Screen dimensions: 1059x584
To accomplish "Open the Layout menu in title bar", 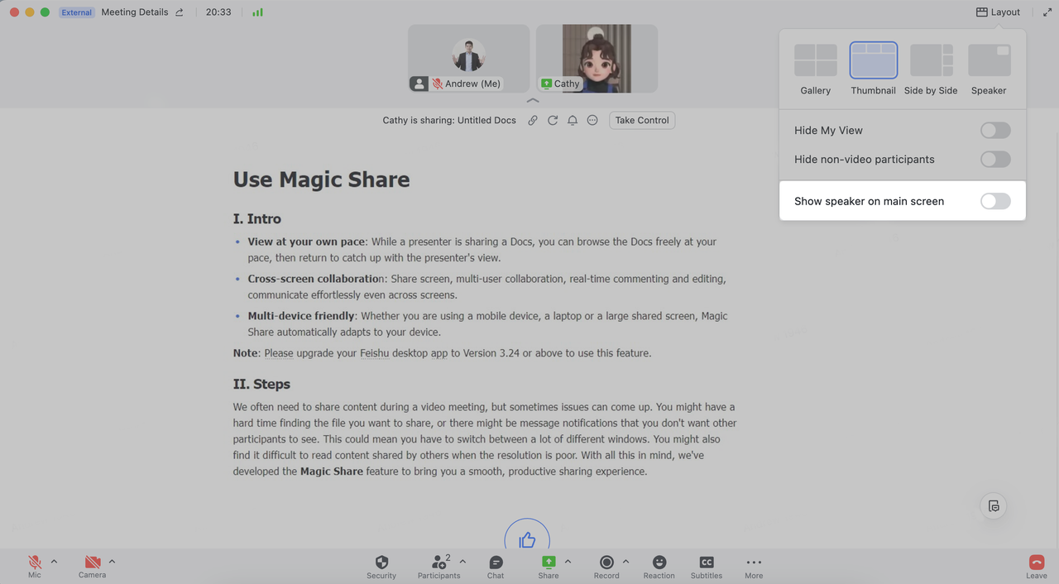I will tap(999, 12).
